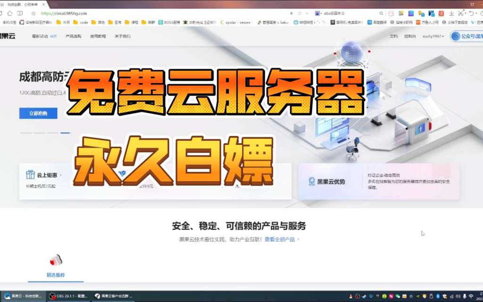Select the second carousel indicator dash
483x302 pixels.
click(40, 133)
